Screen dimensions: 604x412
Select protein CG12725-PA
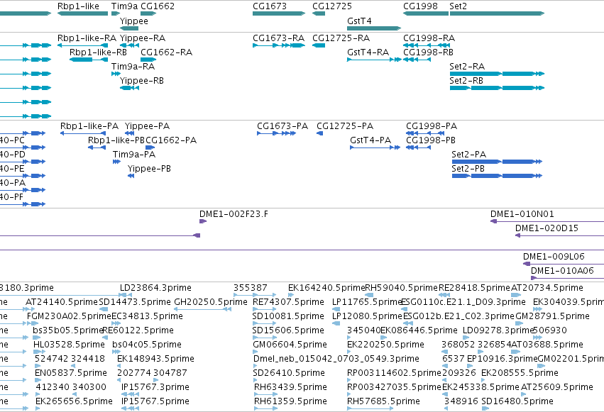click(x=319, y=133)
